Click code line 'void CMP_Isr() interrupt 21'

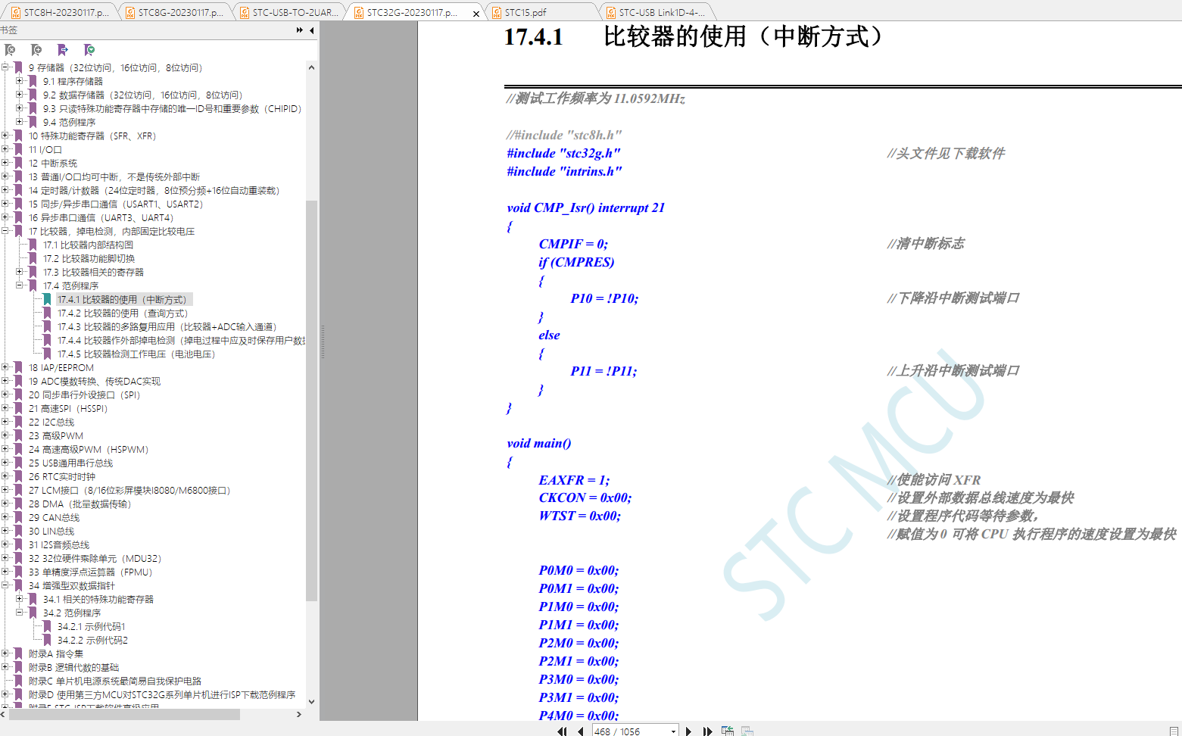(x=586, y=207)
